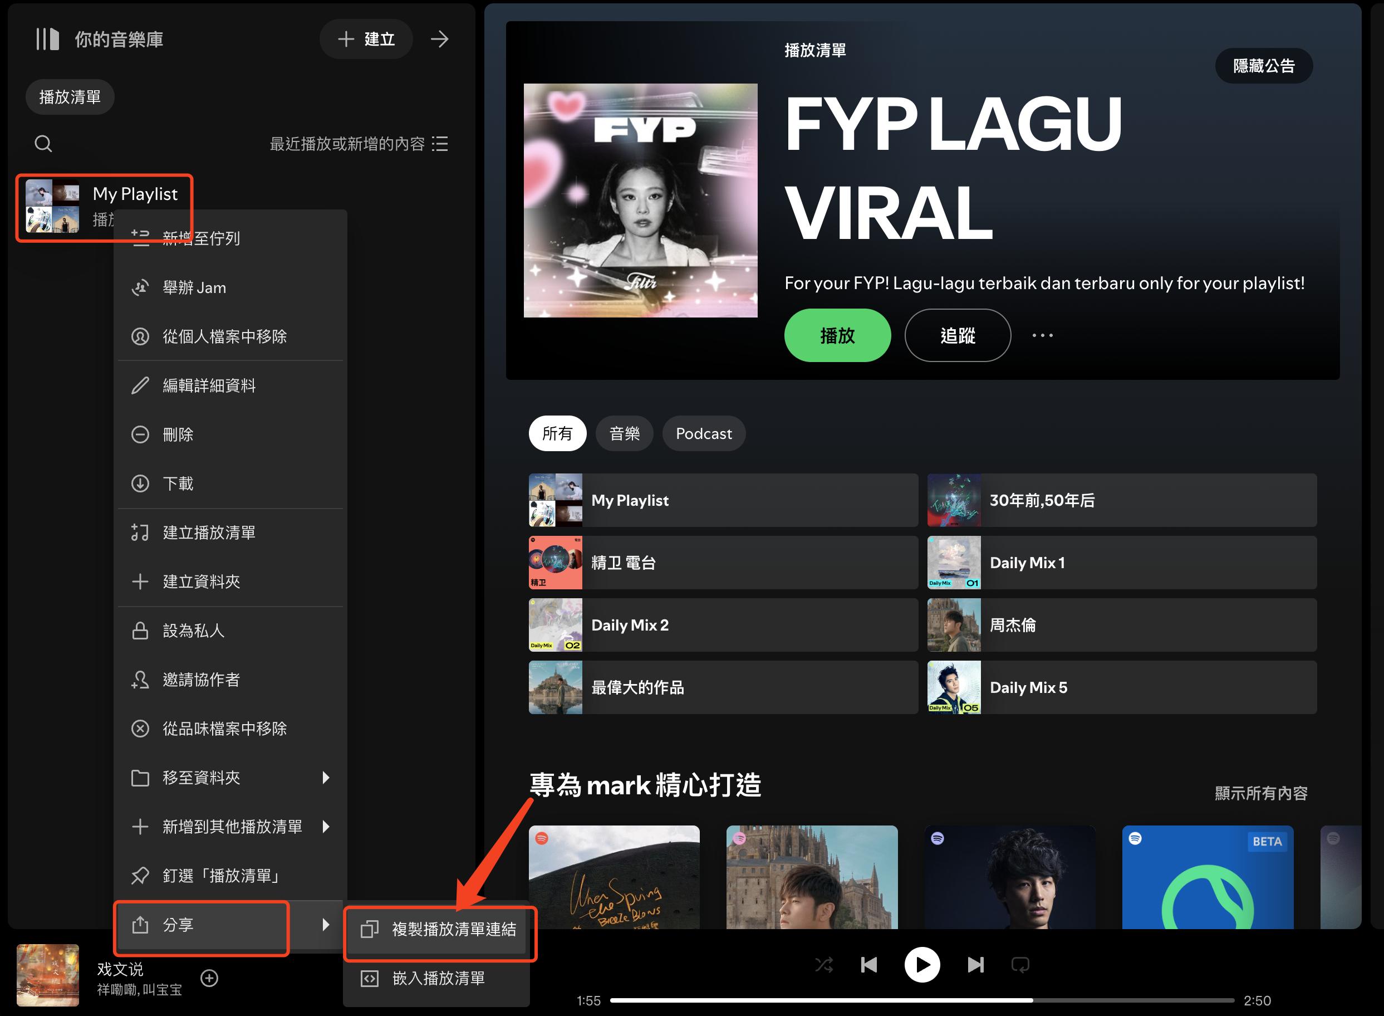Click 顯示所有內容 link
The height and width of the screenshot is (1016, 1384).
tap(1261, 793)
